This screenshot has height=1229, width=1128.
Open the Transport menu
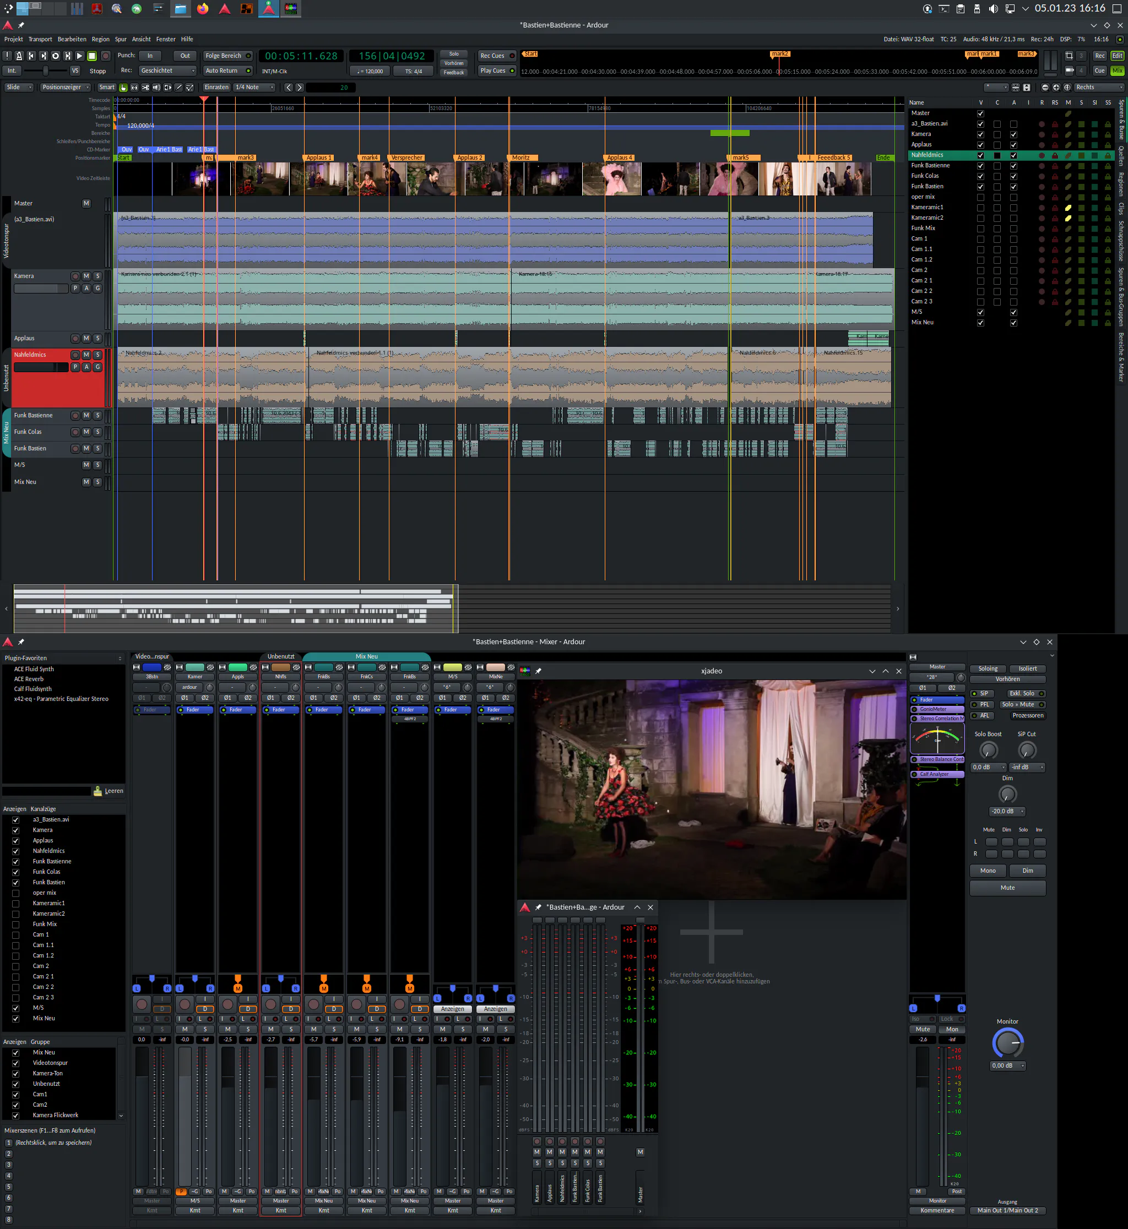40,39
